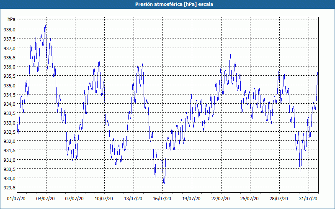Select the 935,0 y-axis value
The height and width of the screenshot is (209, 335).
point(9,86)
